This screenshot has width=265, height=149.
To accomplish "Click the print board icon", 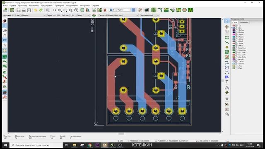I will pos(24,10).
